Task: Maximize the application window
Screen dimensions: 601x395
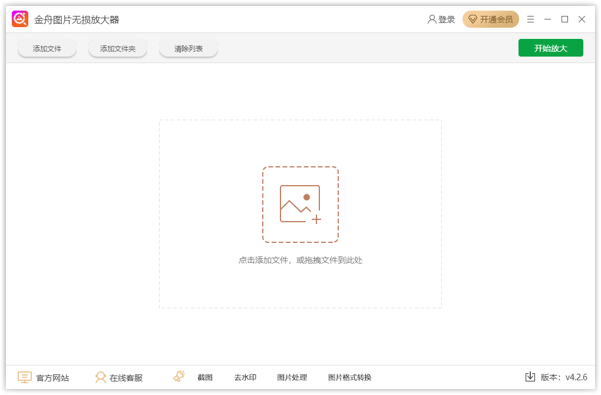Action: click(x=564, y=19)
